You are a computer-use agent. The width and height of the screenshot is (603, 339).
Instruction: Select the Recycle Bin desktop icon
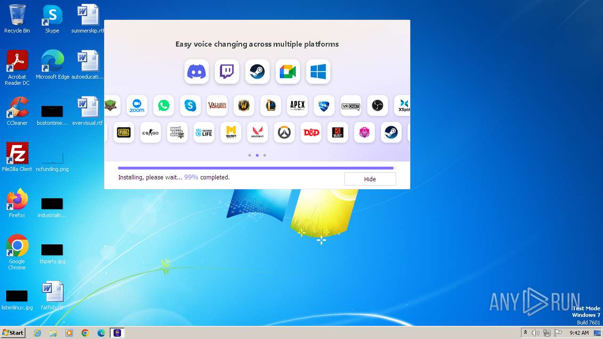[x=17, y=19]
